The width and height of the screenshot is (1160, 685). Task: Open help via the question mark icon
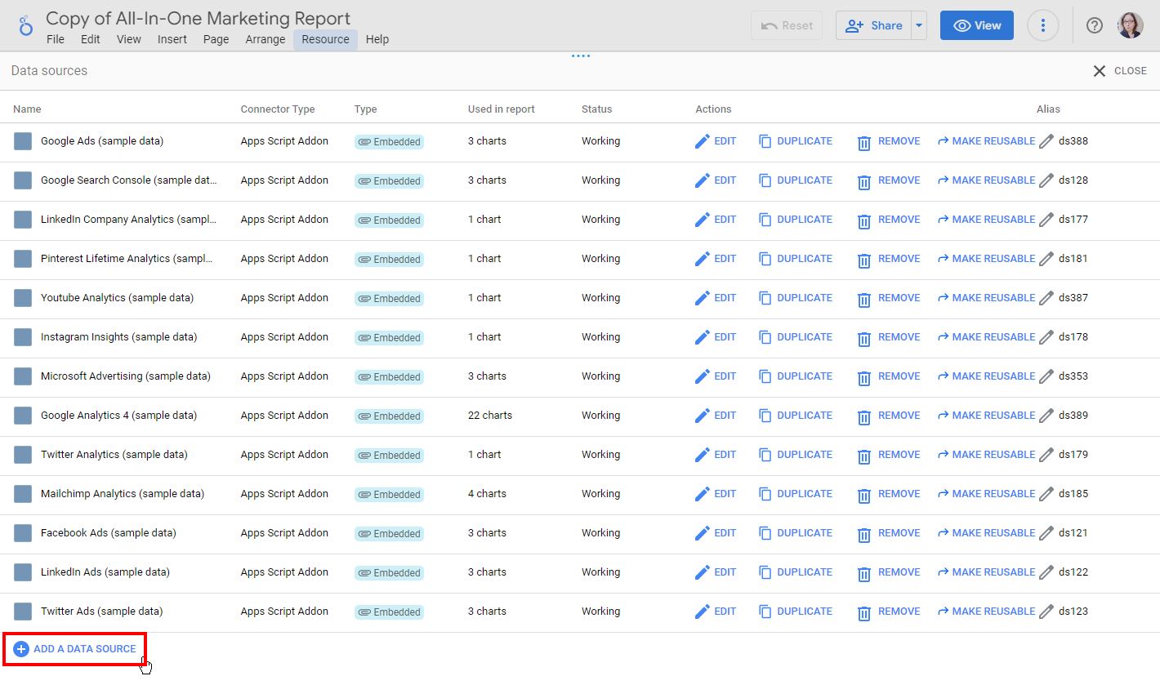point(1094,25)
